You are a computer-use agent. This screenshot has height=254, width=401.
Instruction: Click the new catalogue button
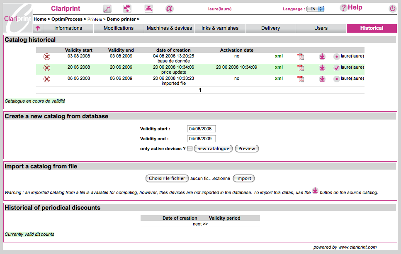(213, 149)
